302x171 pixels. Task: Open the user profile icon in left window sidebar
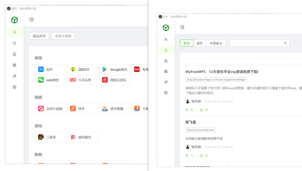coord(15,32)
